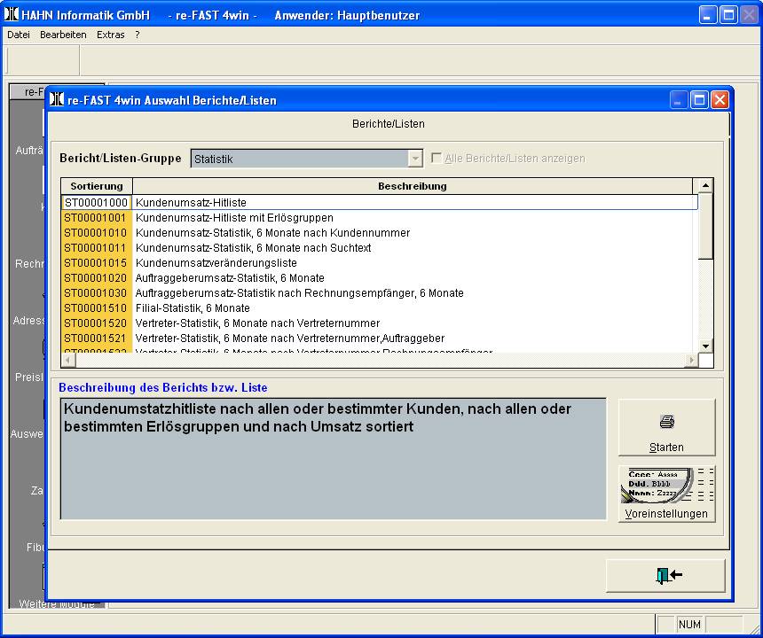
Task: Open the ? help menu
Action: point(138,35)
